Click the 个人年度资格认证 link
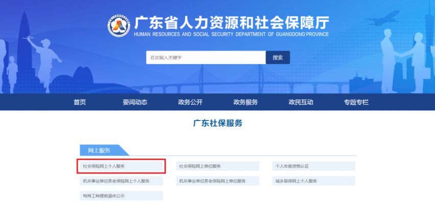This screenshot has width=435, height=207. pyautogui.click(x=313, y=166)
